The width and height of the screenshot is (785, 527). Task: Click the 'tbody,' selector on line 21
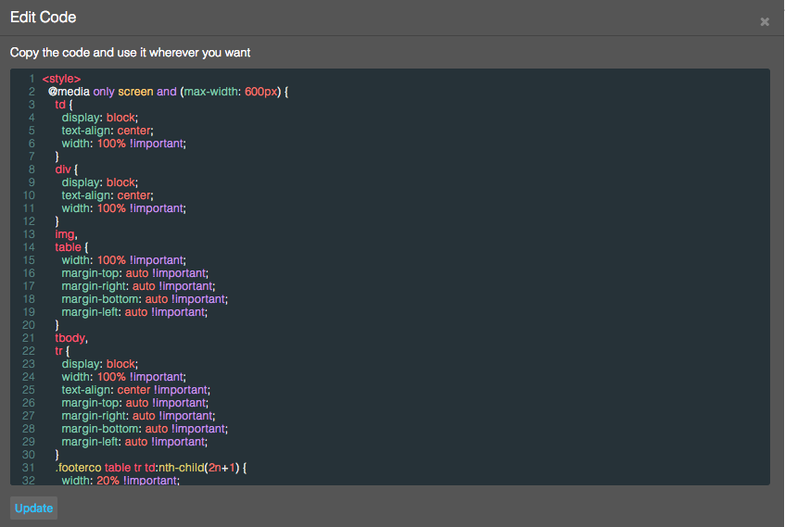(71, 338)
